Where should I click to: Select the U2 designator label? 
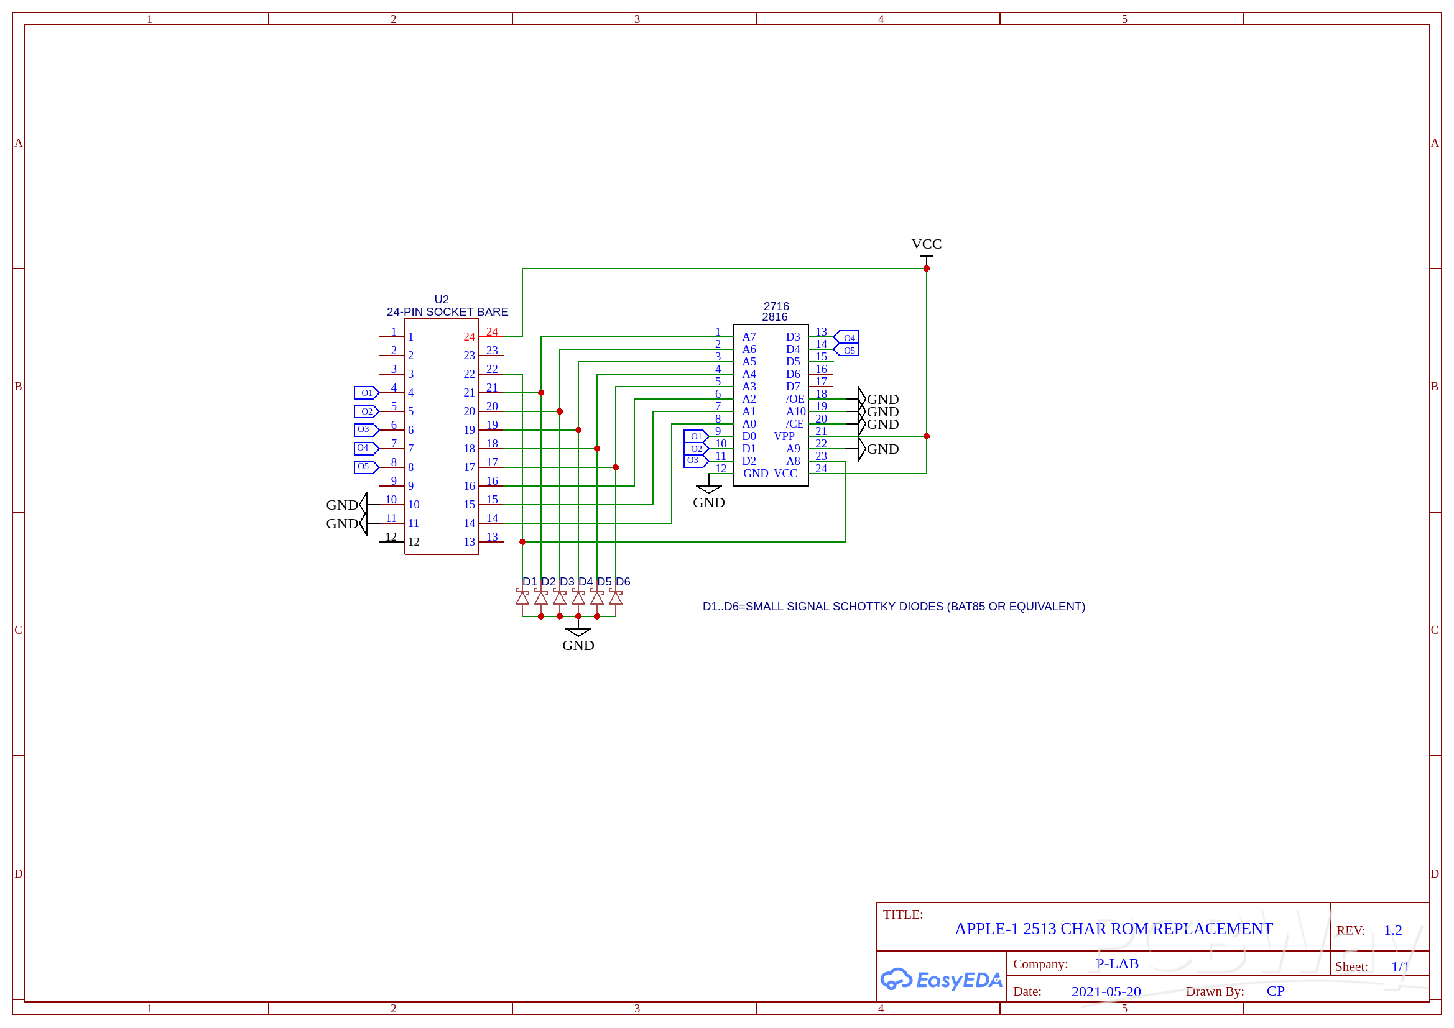pyautogui.click(x=442, y=300)
